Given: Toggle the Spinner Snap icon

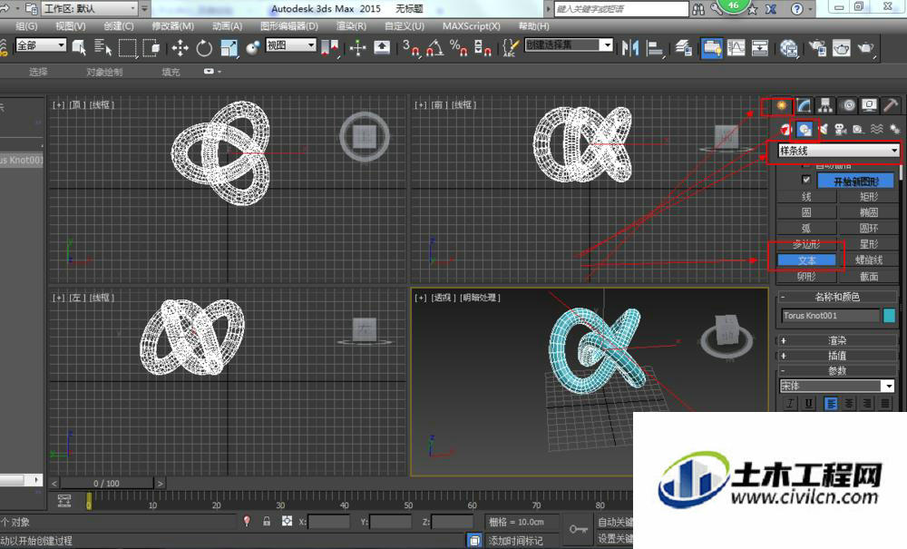Looking at the screenshot, I should pyautogui.click(x=483, y=47).
